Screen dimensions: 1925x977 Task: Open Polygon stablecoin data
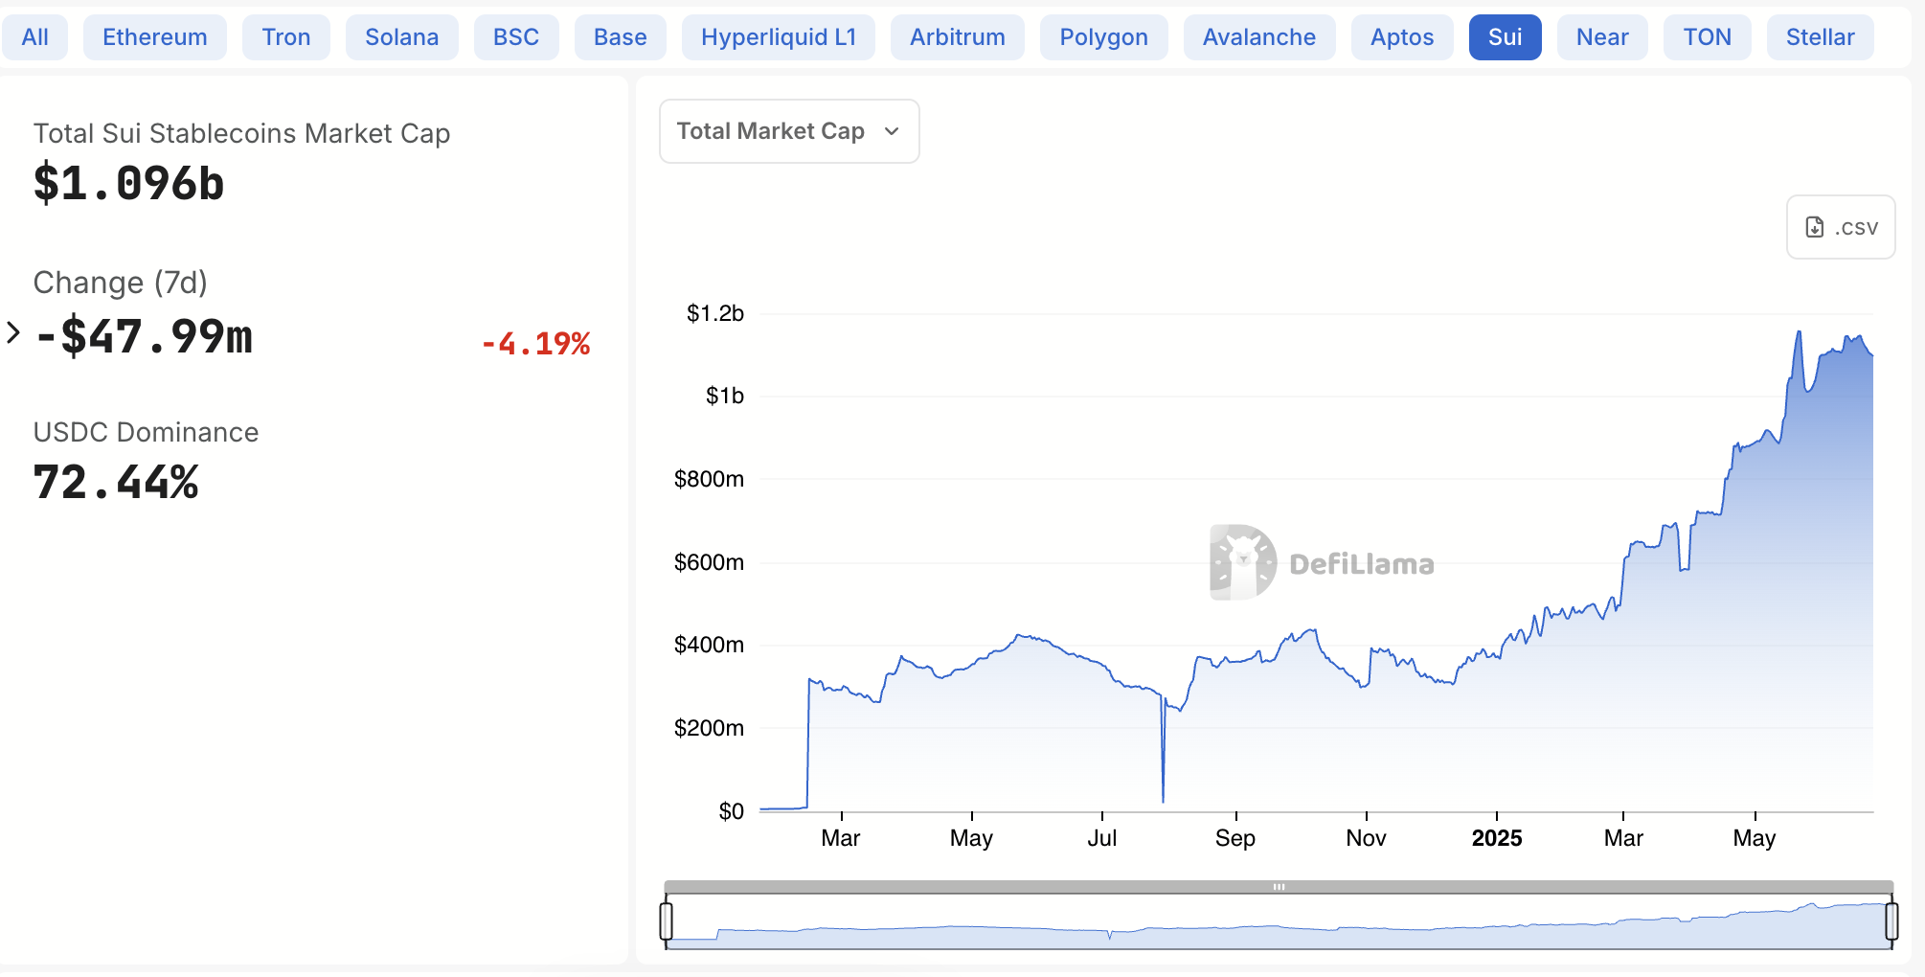[1103, 36]
